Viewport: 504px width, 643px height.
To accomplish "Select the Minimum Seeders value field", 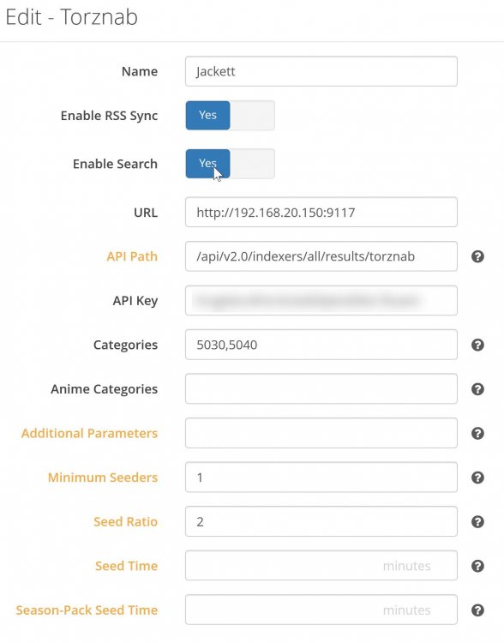I will 321,478.
